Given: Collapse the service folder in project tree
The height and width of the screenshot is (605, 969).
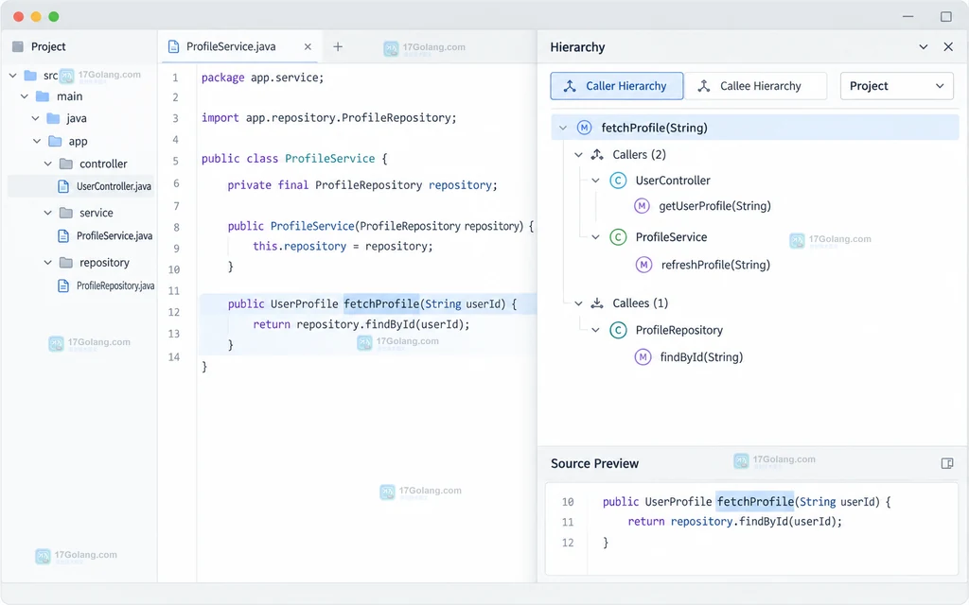Looking at the screenshot, I should click(48, 213).
